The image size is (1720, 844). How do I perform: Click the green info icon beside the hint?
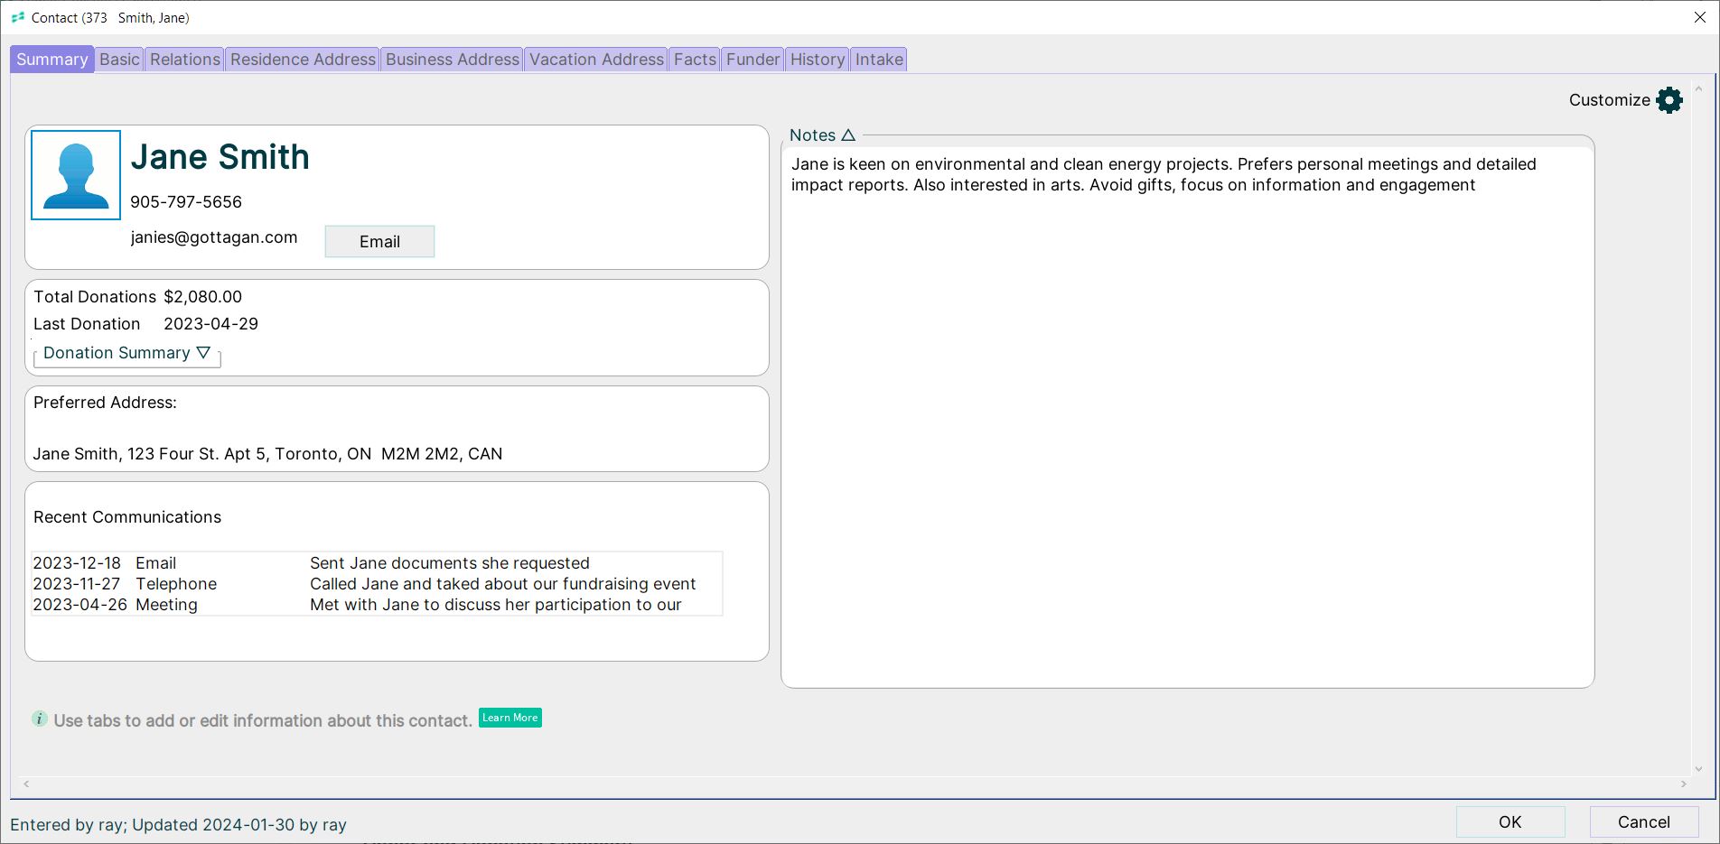[x=40, y=719]
